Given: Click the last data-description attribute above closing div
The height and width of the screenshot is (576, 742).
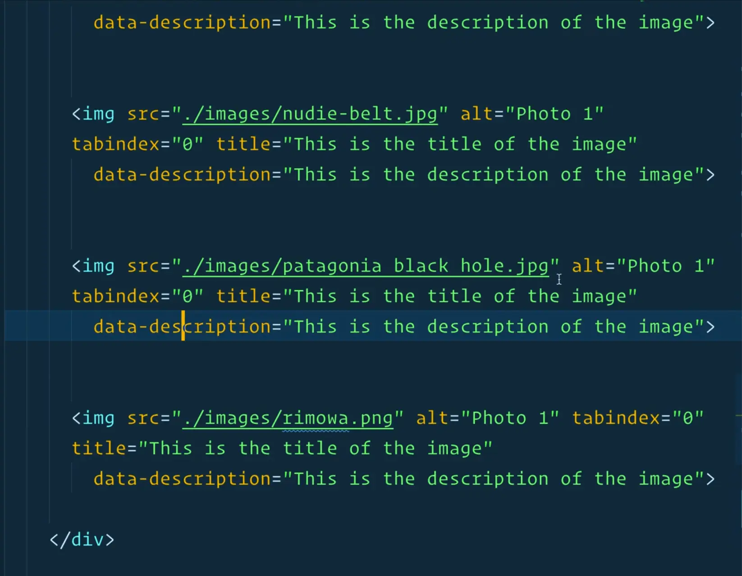Looking at the screenshot, I should click(x=182, y=479).
